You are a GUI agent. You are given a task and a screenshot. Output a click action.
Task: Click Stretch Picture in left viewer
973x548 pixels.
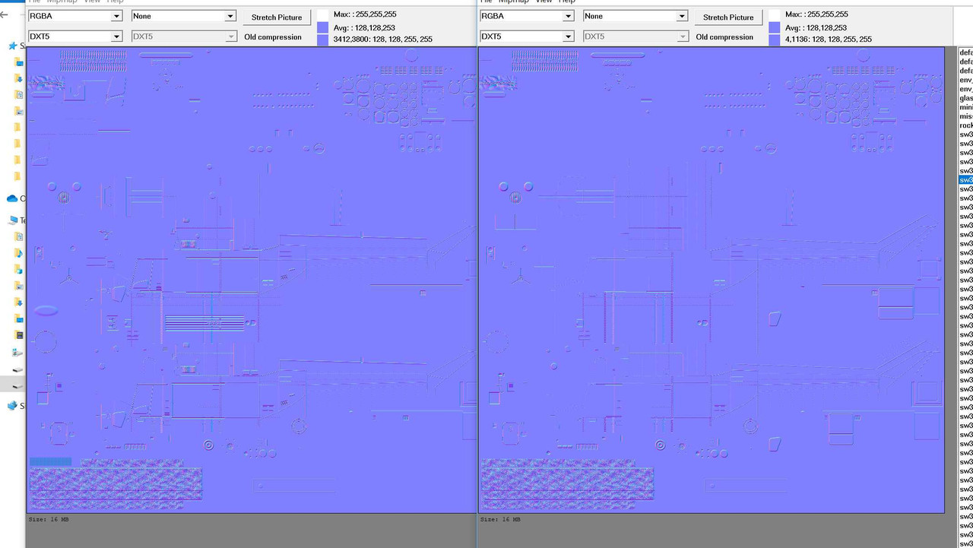(277, 17)
